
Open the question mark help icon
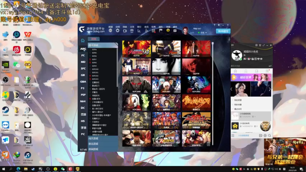[x=214, y=25]
